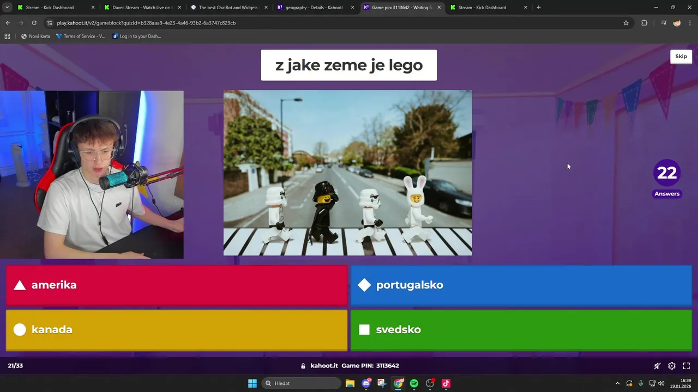Viewport: 698px width, 392px height.
Task: Open TikTok app from taskbar
Action: click(446, 383)
